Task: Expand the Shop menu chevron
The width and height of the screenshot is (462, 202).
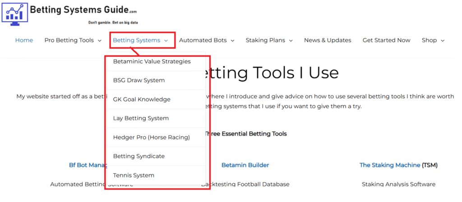Action: [443, 41]
